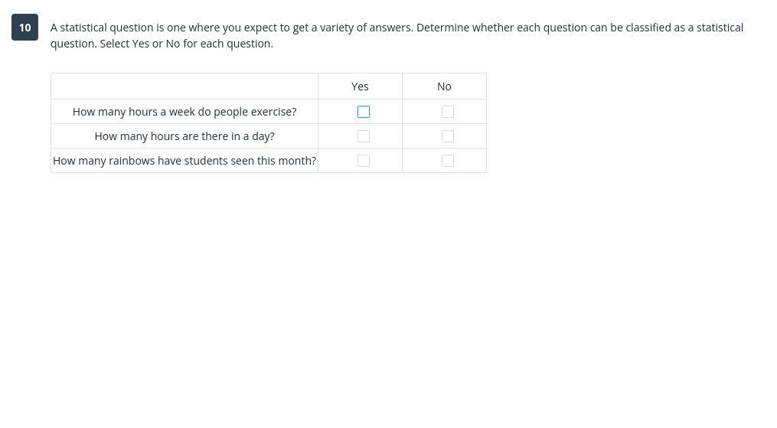Click the question number 10 badge
Image resolution: width=777 pixels, height=428 pixels.
click(25, 28)
